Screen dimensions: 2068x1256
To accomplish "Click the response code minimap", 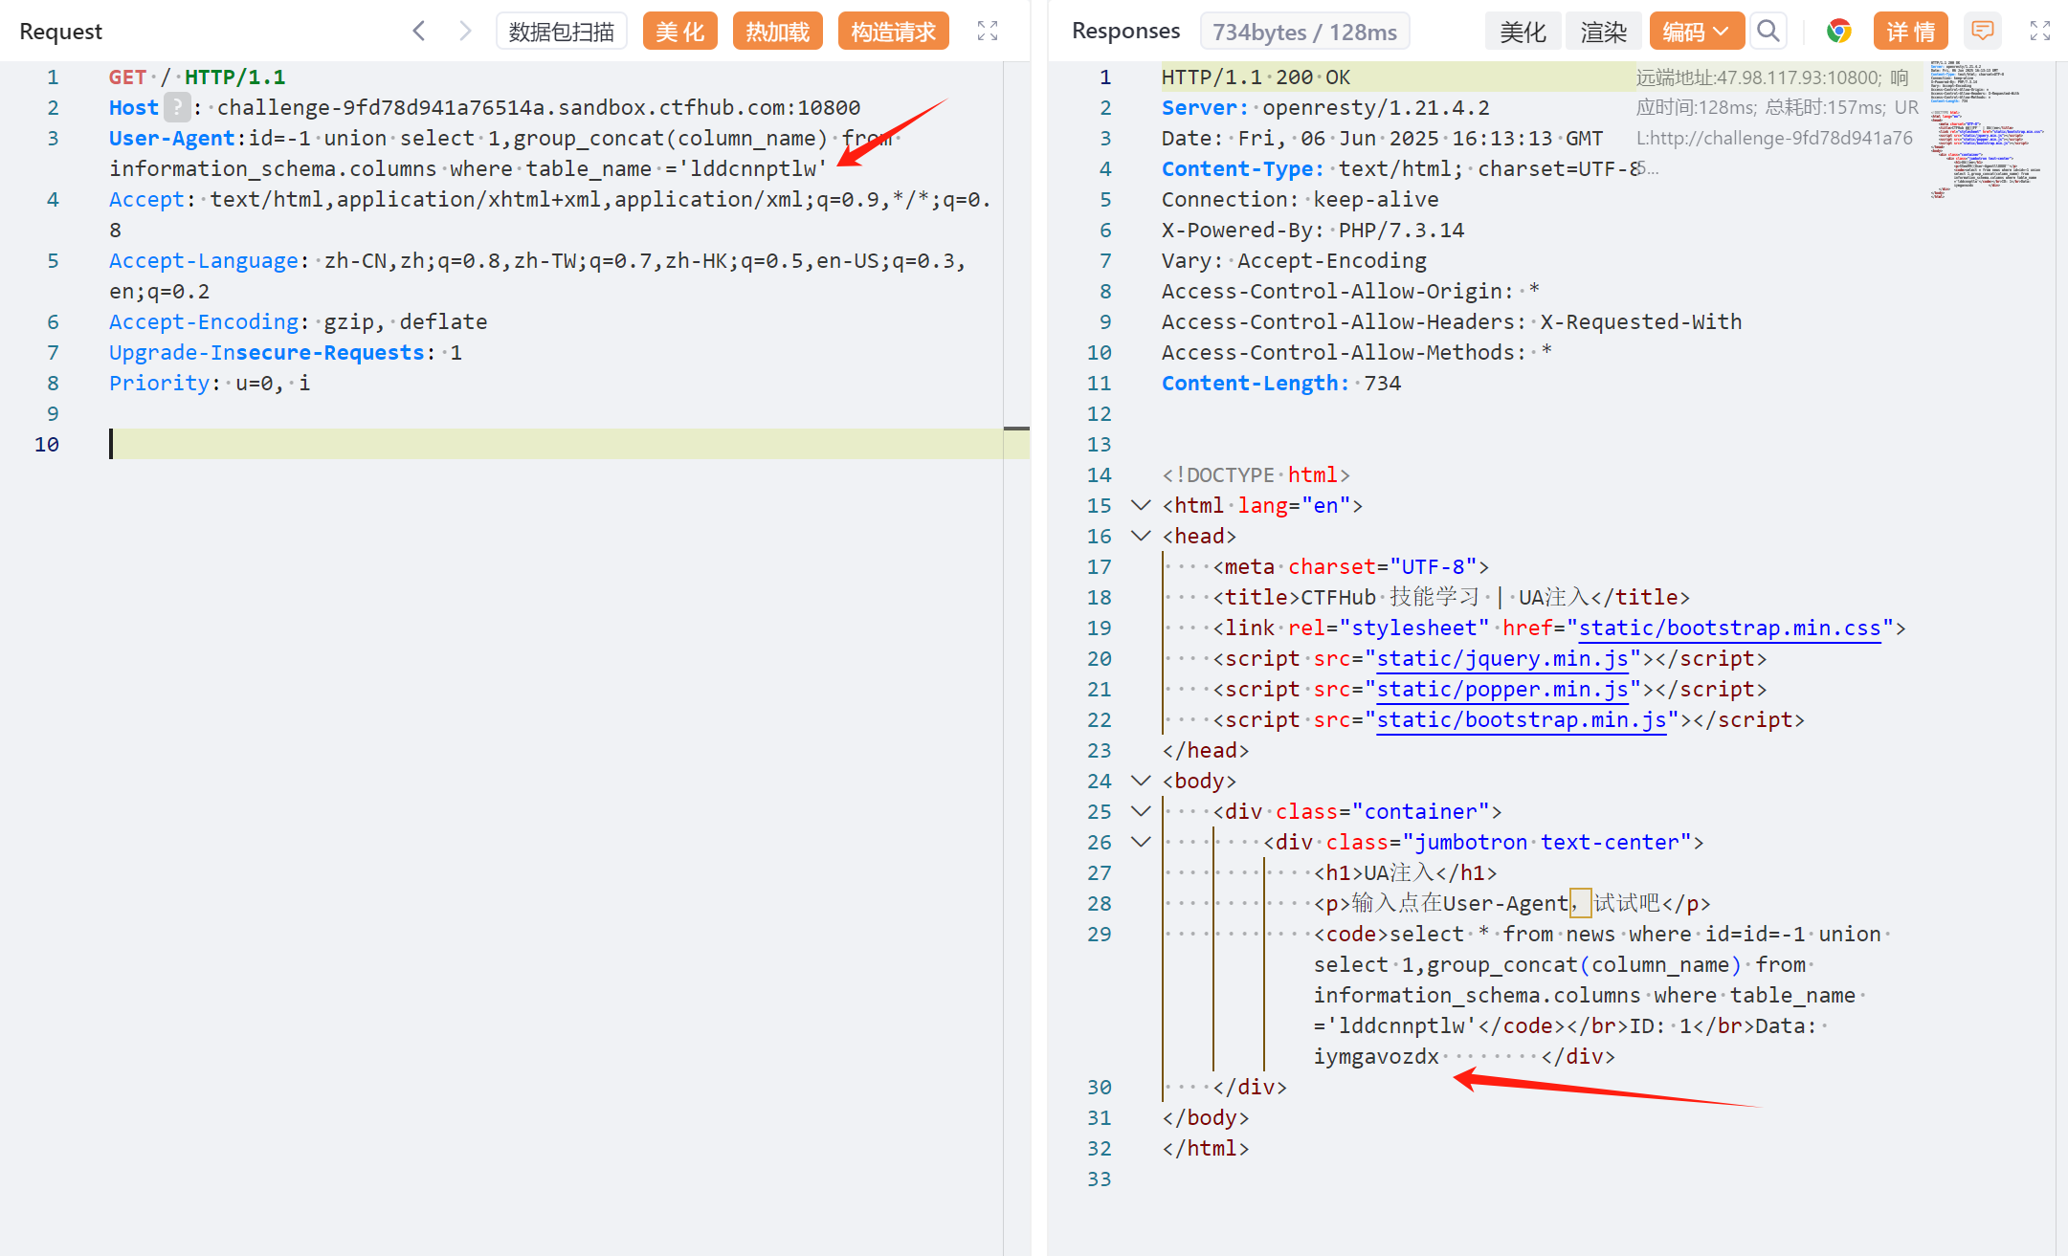I will [1985, 129].
